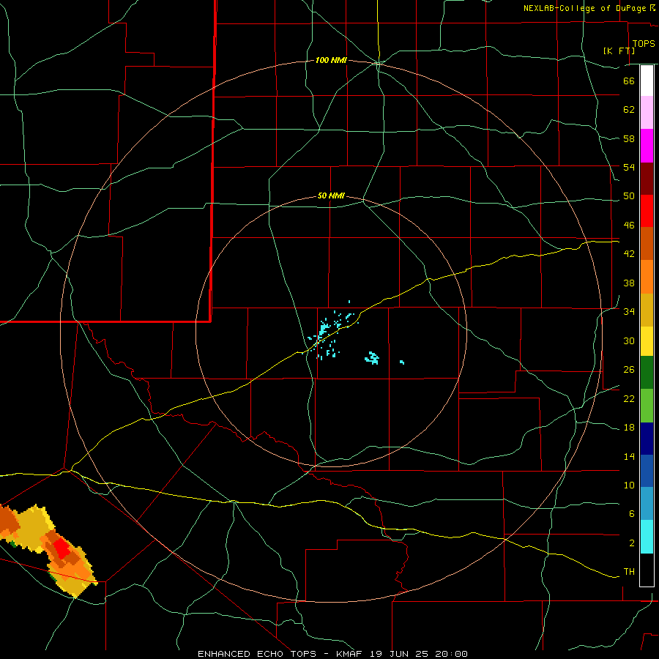Click the 66 legend value
This screenshot has width=659, height=659.
(629, 81)
